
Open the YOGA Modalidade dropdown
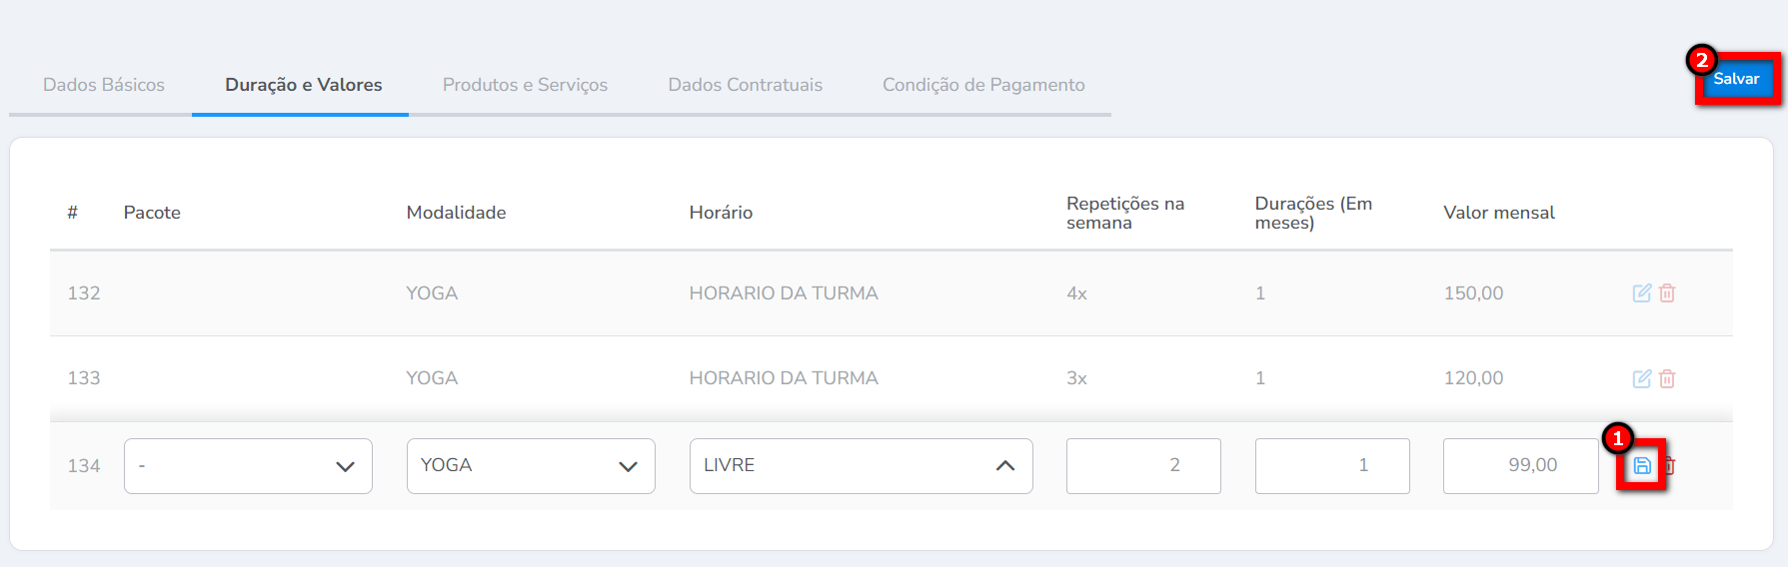pyautogui.click(x=530, y=466)
